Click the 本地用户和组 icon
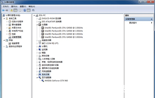 click(10, 31)
